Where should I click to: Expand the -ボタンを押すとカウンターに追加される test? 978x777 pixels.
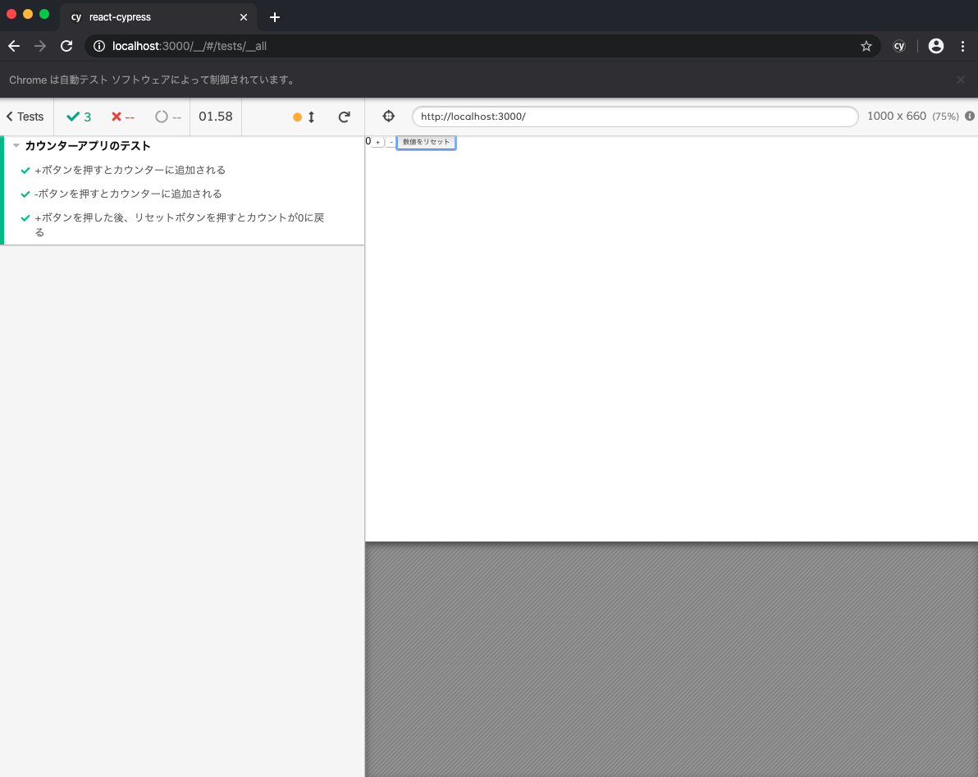click(128, 194)
